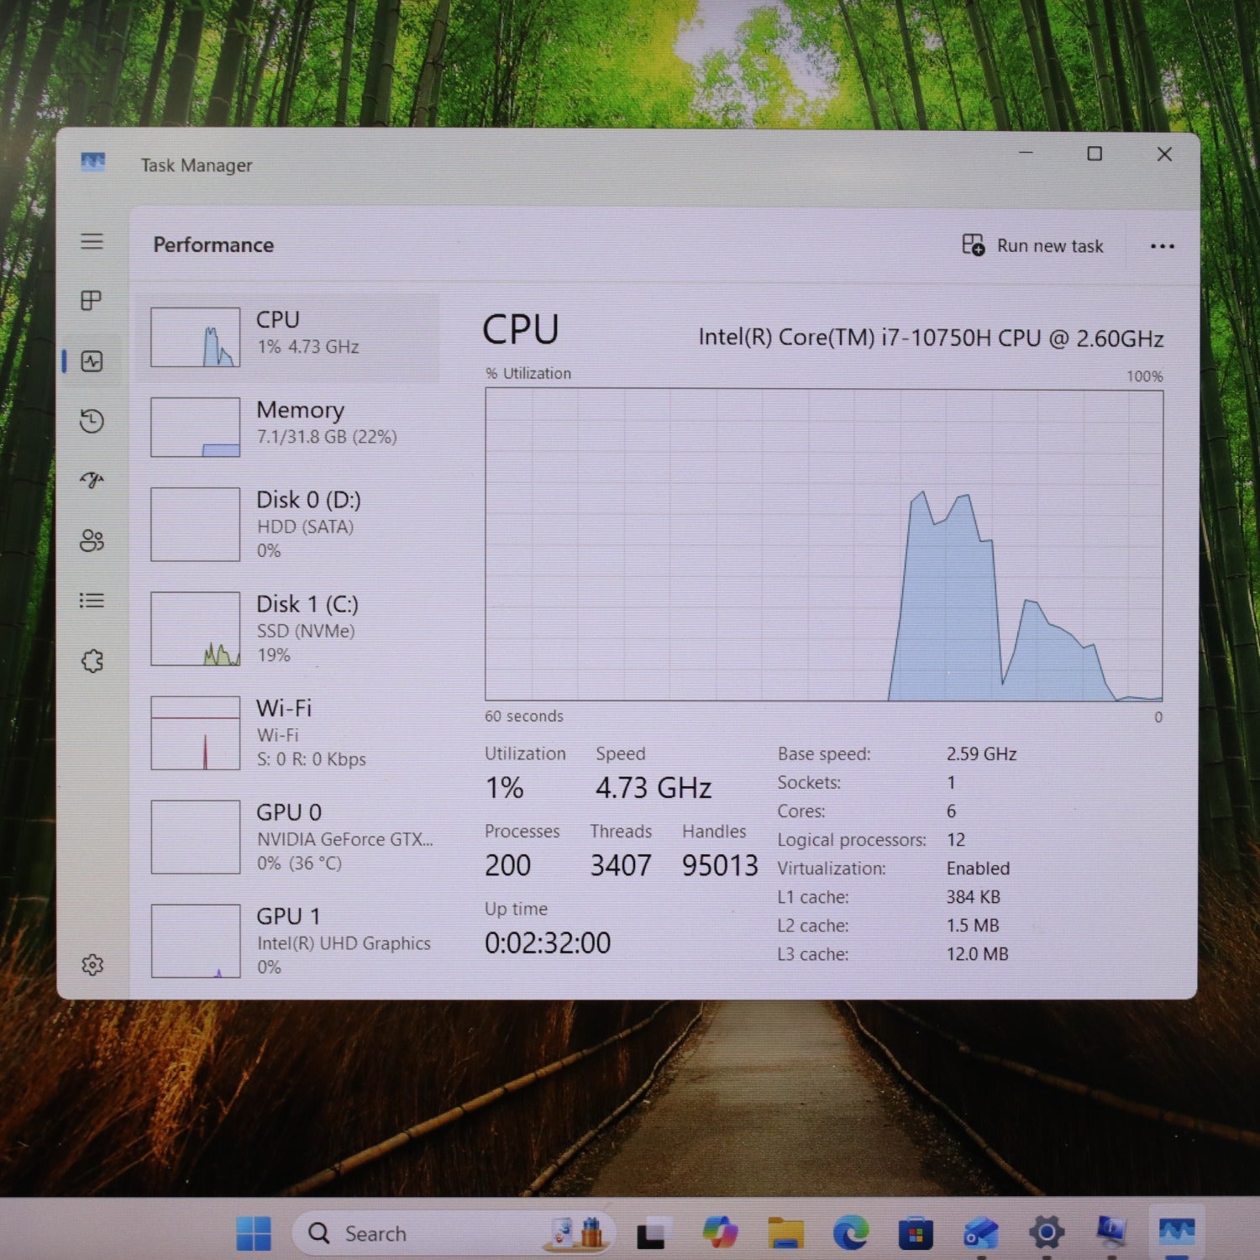Launch Copilot from the taskbar

pos(720,1233)
